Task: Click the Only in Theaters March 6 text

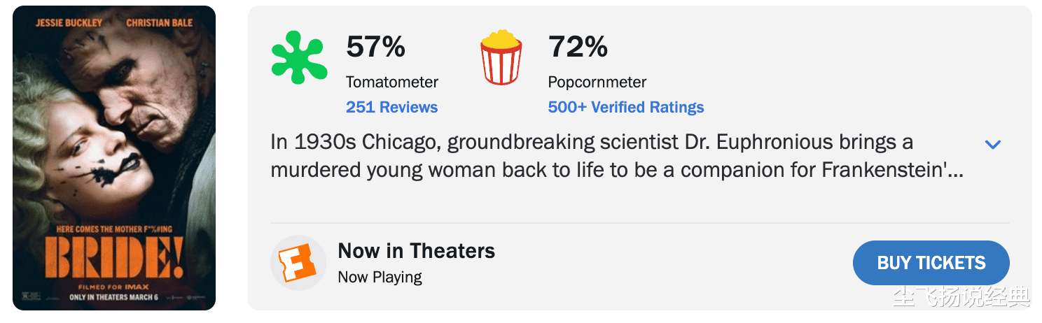Action: click(113, 297)
